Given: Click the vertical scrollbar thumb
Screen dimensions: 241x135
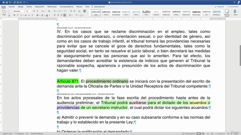Looking at the screenshot, I should coord(240,55).
